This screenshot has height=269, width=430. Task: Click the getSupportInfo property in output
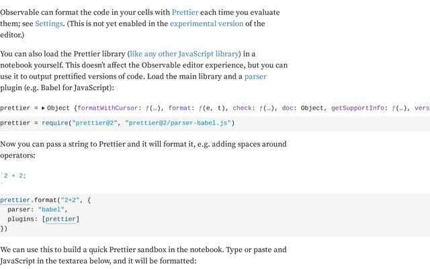point(357,108)
